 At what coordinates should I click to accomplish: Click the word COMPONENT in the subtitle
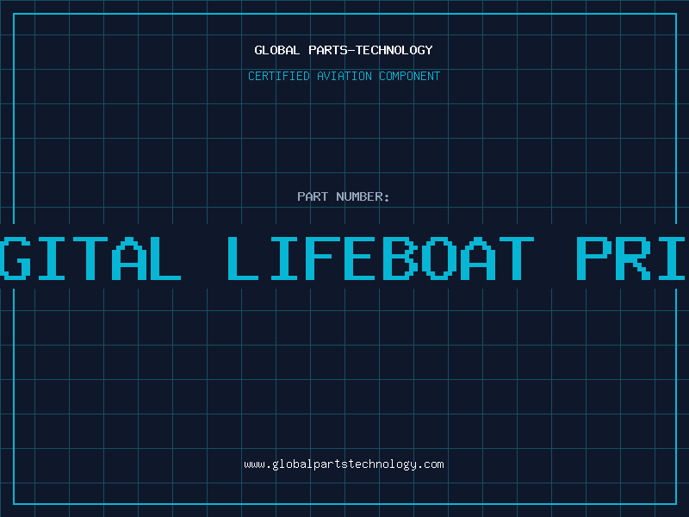pos(410,76)
